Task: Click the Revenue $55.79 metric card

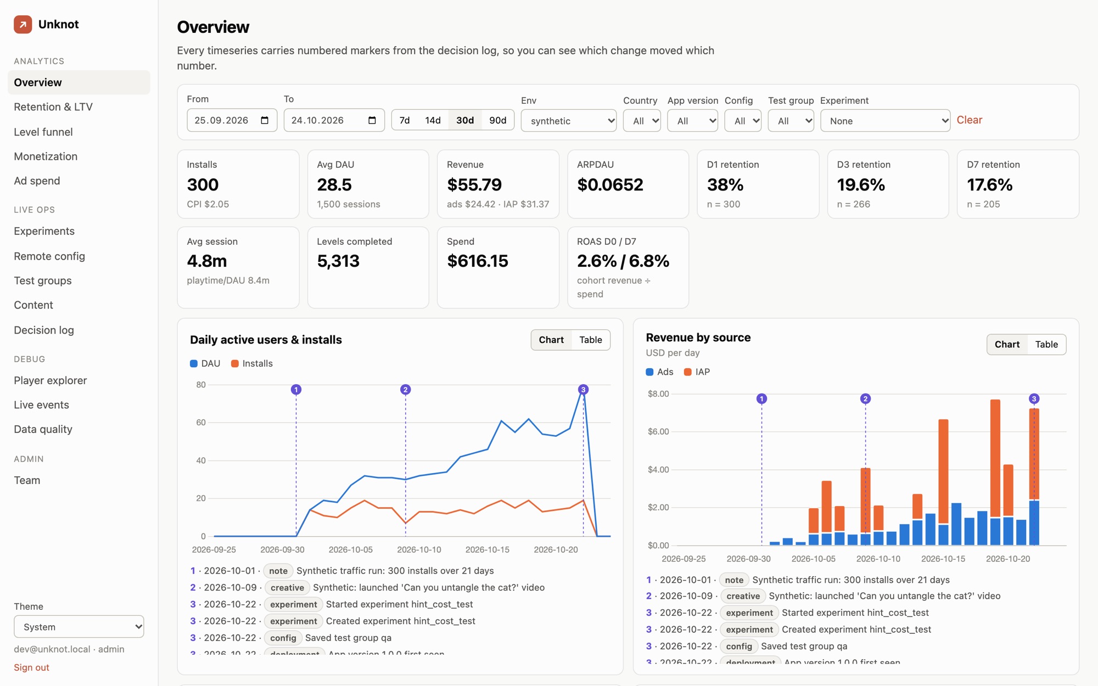Action: [498, 184]
